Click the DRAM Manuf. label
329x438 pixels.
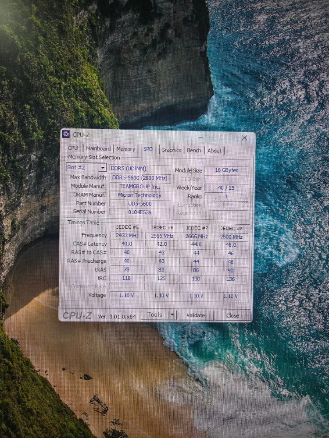click(89, 195)
